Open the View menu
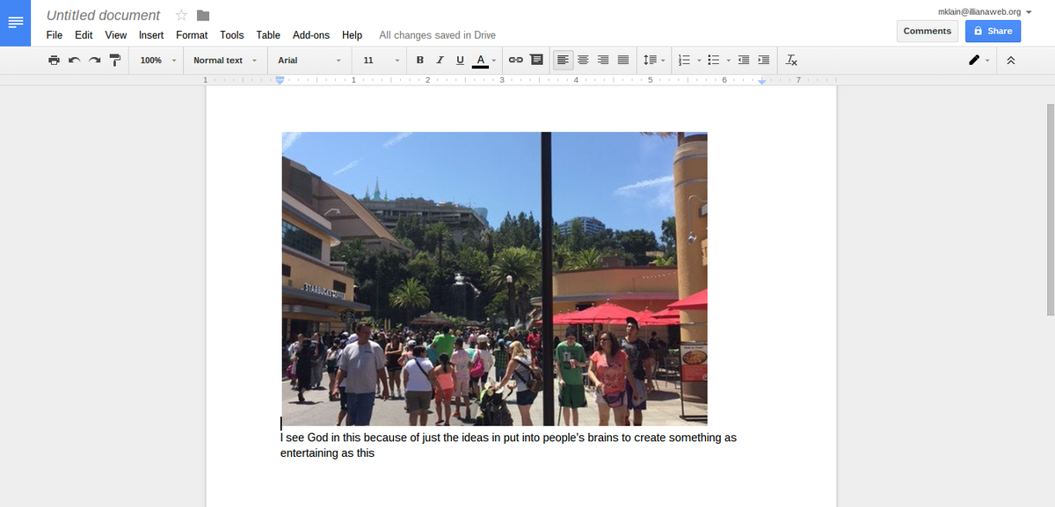This screenshot has width=1055, height=507. (x=116, y=35)
